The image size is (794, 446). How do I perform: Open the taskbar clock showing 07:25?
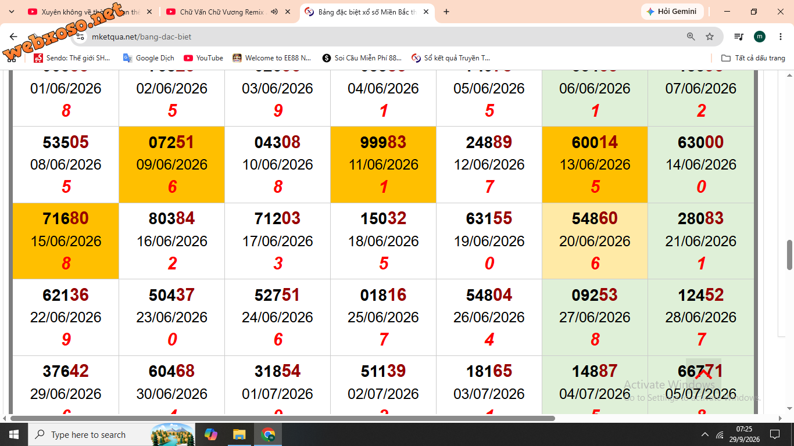coord(743,434)
